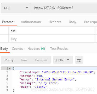Open the request Headers tab
This screenshot has height=94, width=97.
[55, 22]
